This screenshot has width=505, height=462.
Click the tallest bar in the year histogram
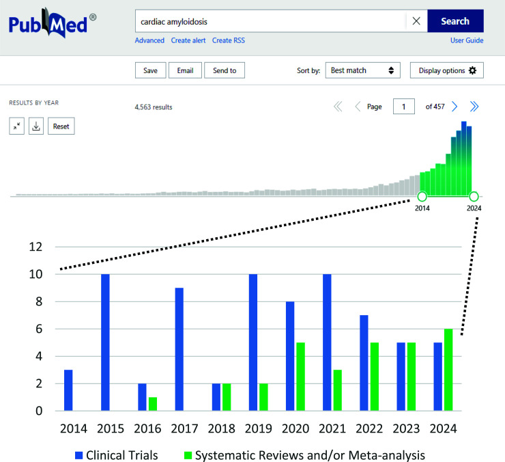pos(464,159)
